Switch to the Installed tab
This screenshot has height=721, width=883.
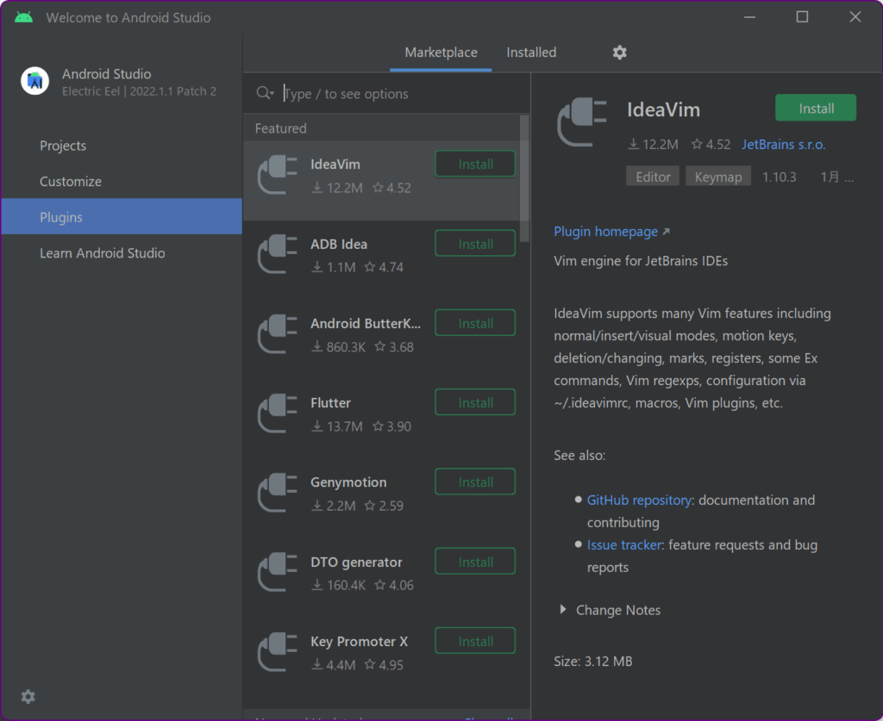click(x=531, y=53)
